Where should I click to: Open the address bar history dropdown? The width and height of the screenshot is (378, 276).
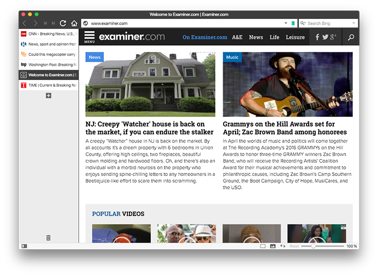click(x=285, y=23)
